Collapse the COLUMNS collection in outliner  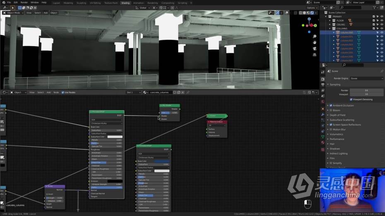click(330, 28)
